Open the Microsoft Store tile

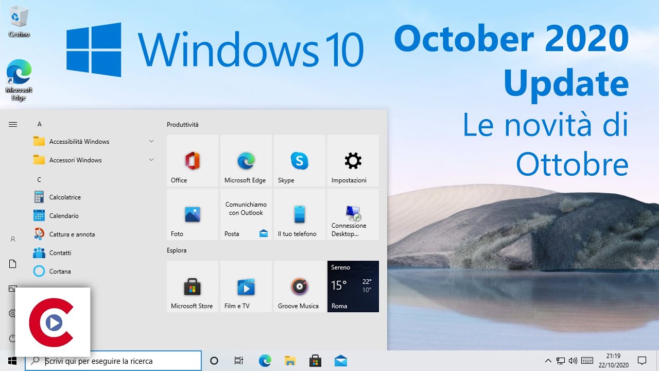193,286
